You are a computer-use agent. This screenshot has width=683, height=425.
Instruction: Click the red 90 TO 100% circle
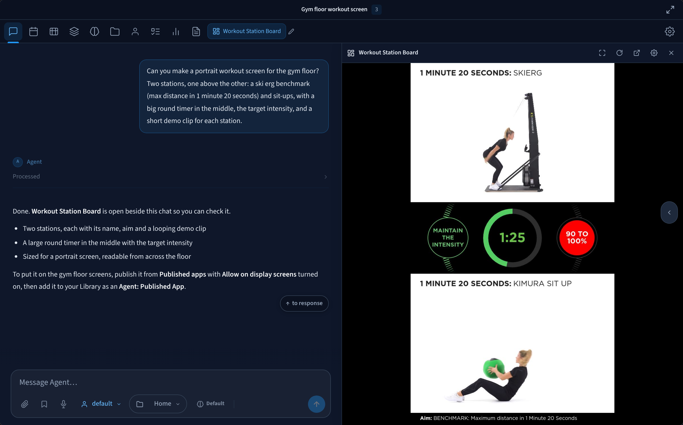577,238
